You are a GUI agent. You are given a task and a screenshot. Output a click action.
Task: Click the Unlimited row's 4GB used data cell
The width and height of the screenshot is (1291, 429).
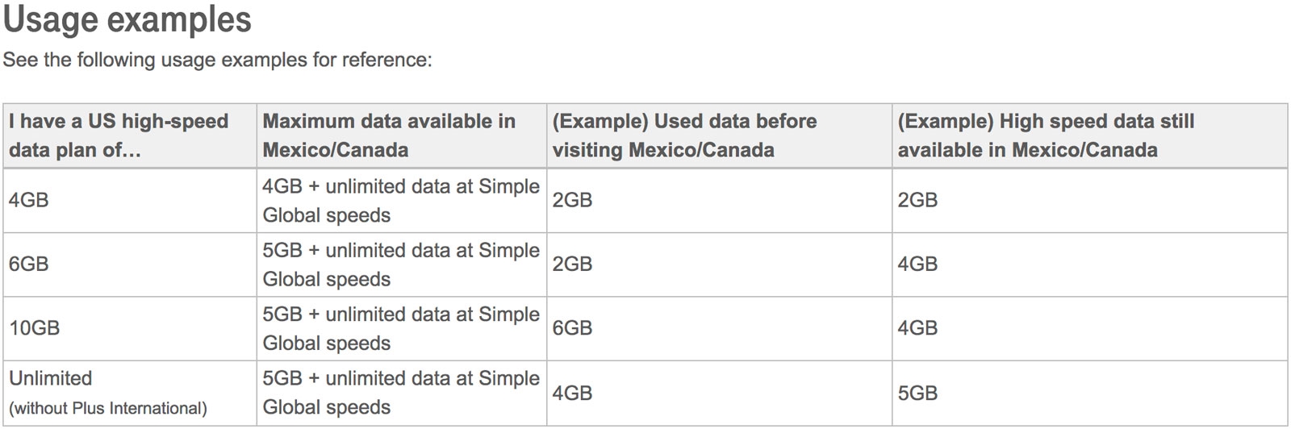(719, 393)
